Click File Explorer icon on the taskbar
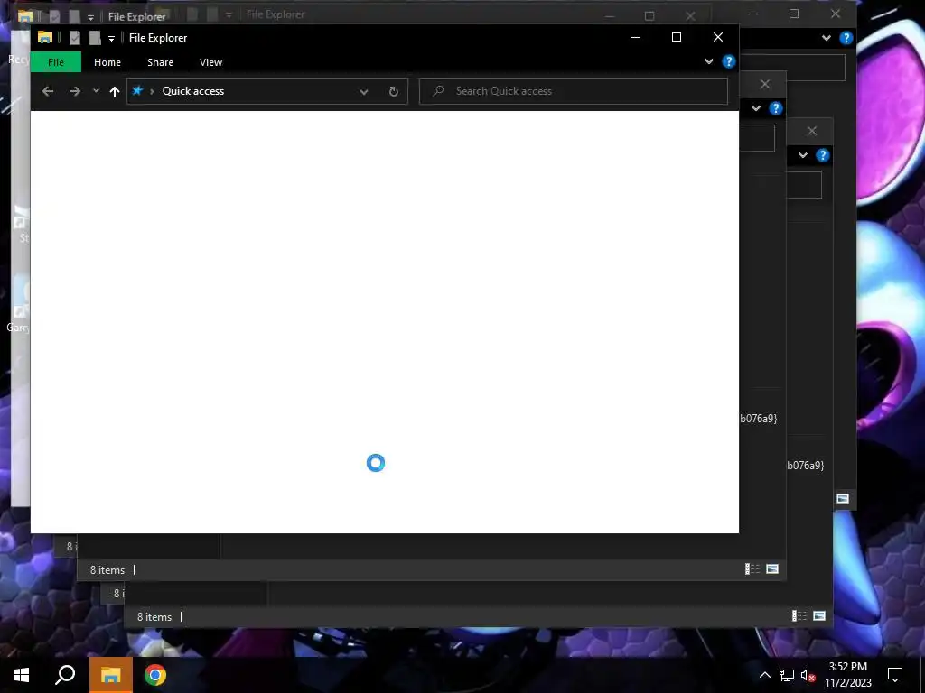This screenshot has height=693, width=925. click(111, 675)
